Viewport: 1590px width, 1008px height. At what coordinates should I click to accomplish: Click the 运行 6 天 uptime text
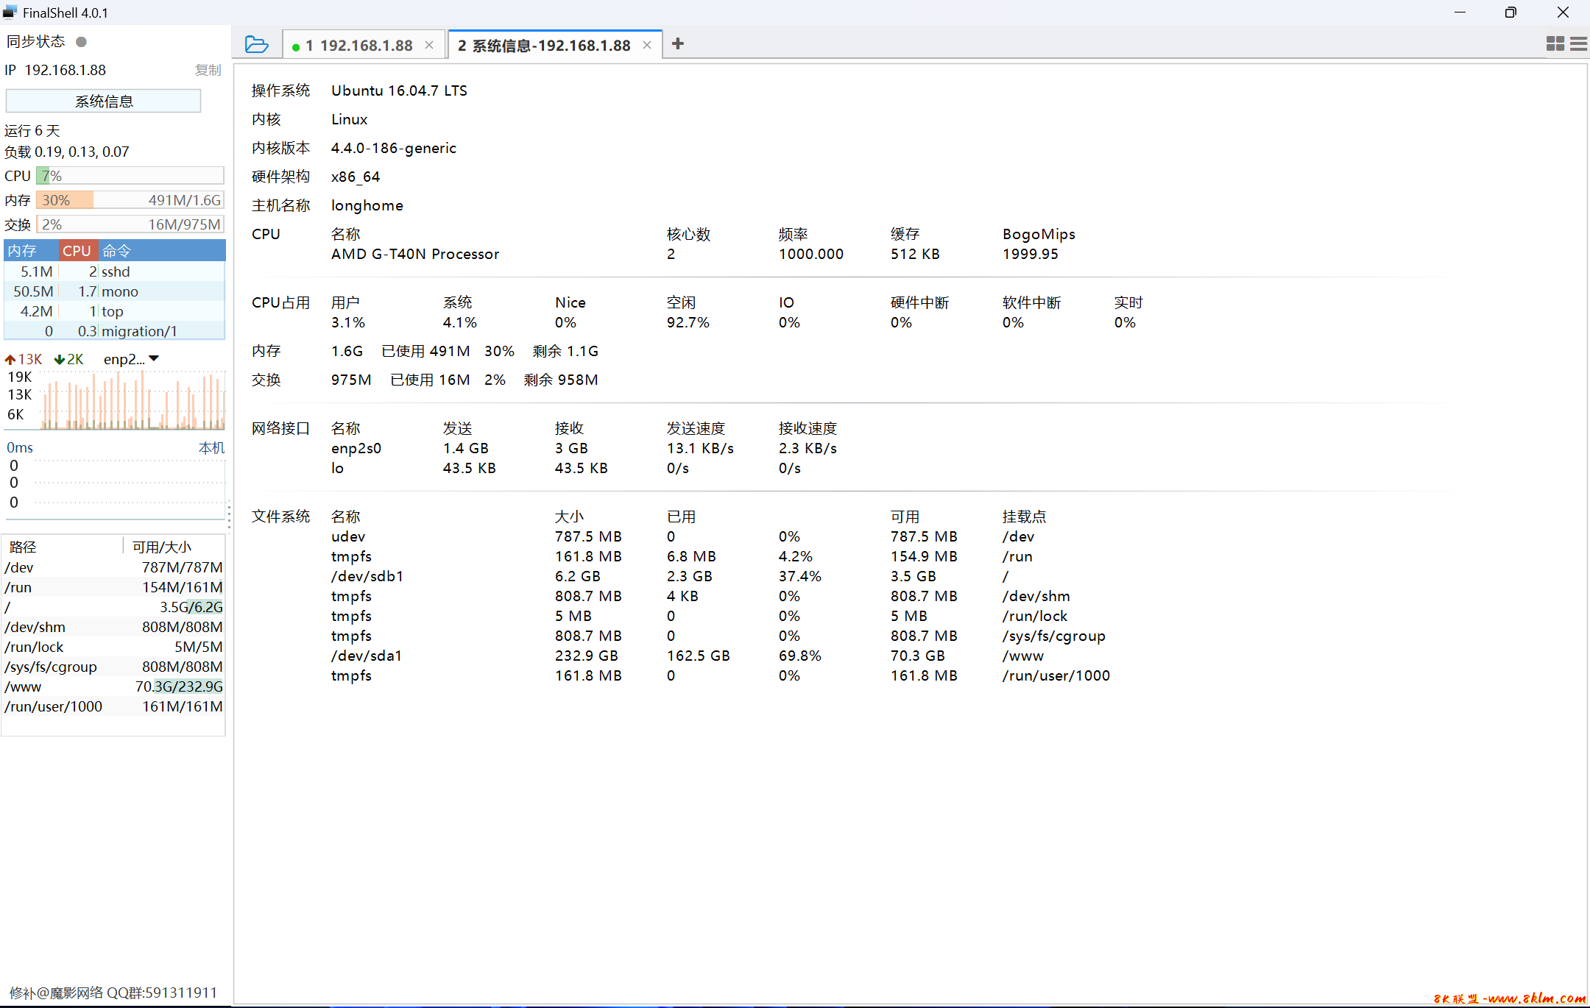click(32, 130)
